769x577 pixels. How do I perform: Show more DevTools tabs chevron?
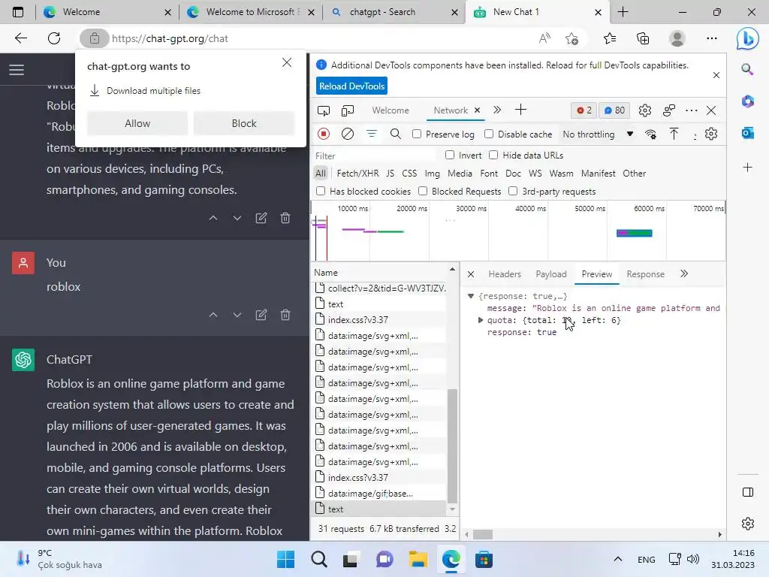click(497, 110)
